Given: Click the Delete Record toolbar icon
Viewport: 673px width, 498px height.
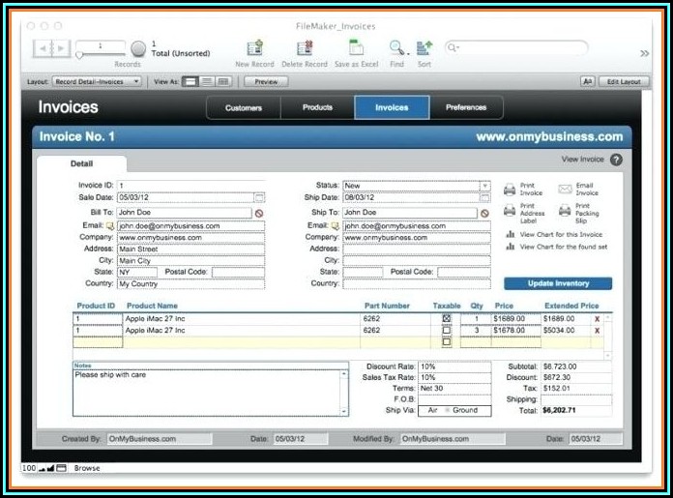Looking at the screenshot, I should [x=304, y=47].
